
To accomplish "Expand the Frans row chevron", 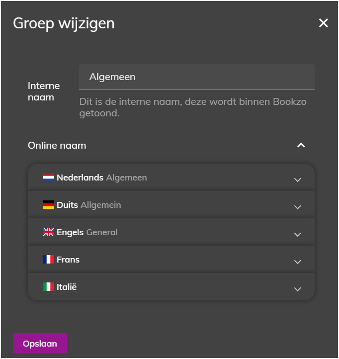I will (x=297, y=262).
